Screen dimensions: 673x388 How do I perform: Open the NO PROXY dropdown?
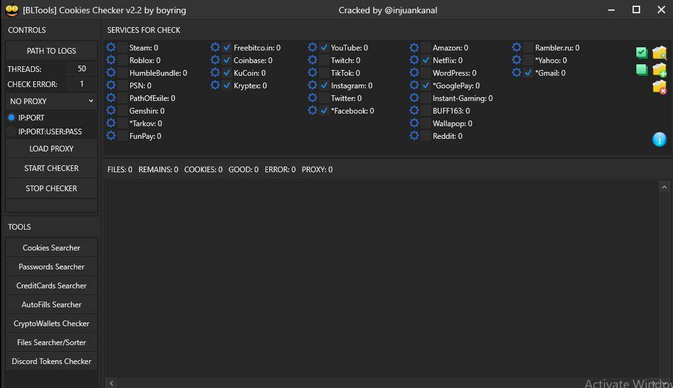coord(51,101)
